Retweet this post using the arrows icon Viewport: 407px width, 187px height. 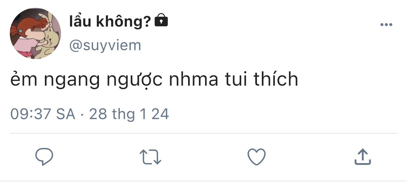click(150, 157)
